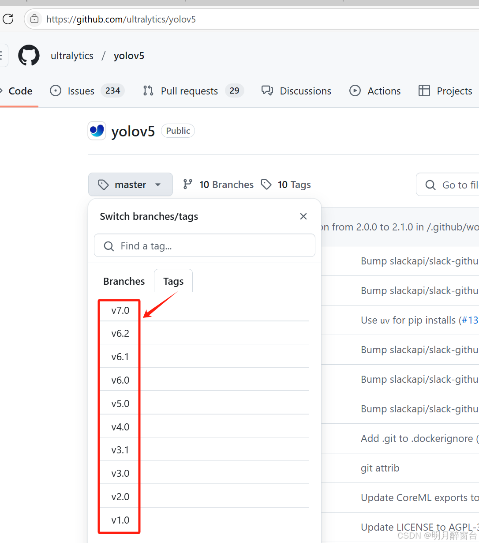Select tag v6.0
Image resolution: width=479 pixels, height=543 pixels.
pos(205,380)
